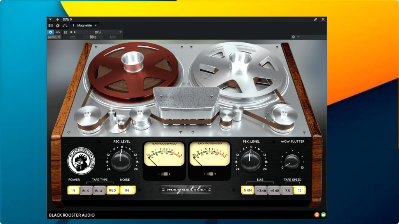Toggle the 自动化:关 automation mode
The height and width of the screenshot is (224, 399).
pyautogui.click(x=54, y=37)
